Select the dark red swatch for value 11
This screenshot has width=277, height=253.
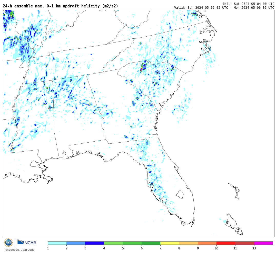(245, 243)
